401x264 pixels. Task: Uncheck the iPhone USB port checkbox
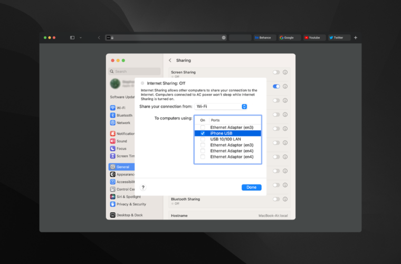coord(203,133)
